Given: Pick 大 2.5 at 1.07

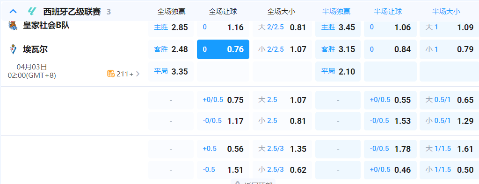Looking at the screenshot, I should tap(282, 100).
